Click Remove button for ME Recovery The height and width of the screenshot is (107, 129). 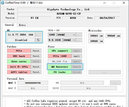click(x=77, y=67)
